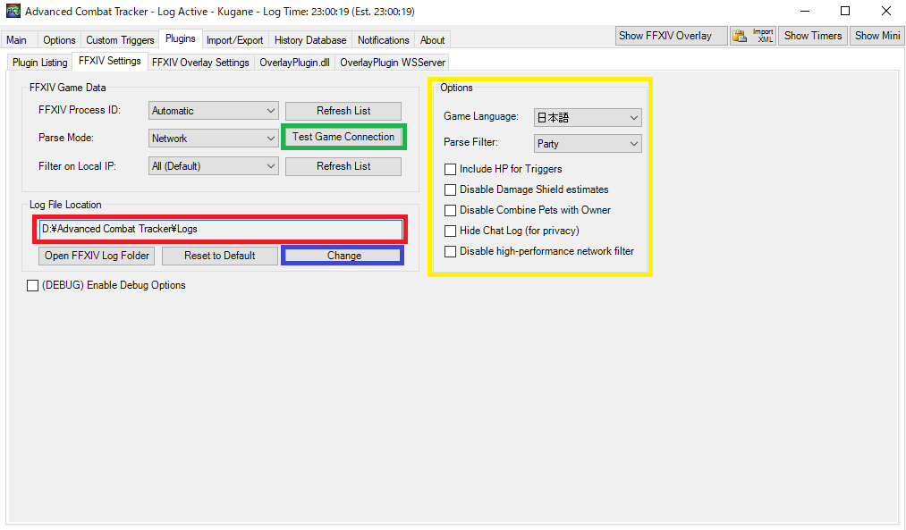The image size is (906, 530).
Task: Enable Disable Damage Shield estimates option
Action: [x=451, y=189]
